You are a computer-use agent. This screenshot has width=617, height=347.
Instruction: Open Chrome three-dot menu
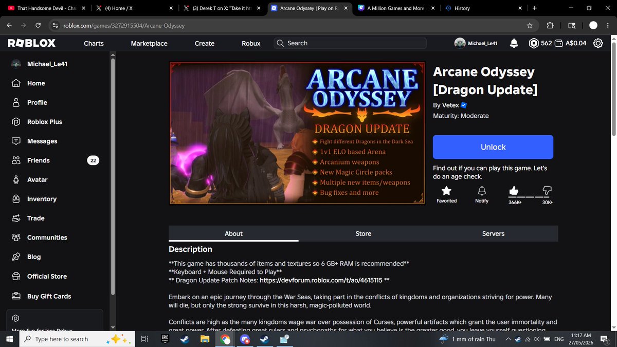[x=607, y=25]
